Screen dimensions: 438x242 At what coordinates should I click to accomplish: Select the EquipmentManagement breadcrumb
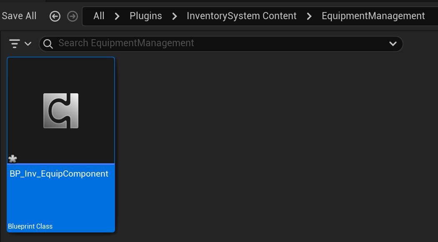click(373, 16)
